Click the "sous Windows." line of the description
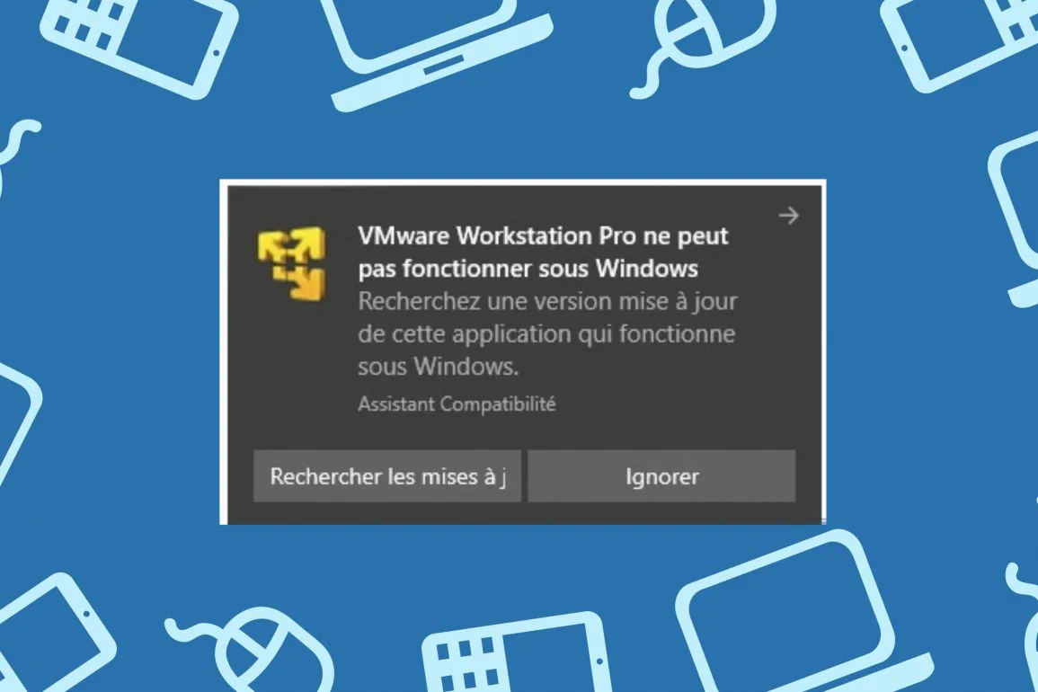1038x692 pixels. [x=439, y=366]
